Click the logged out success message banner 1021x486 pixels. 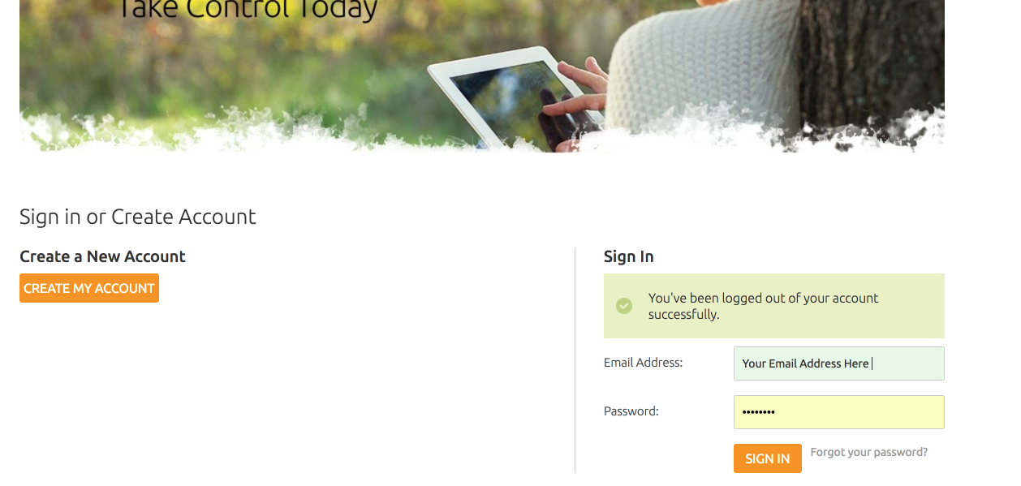click(x=774, y=306)
